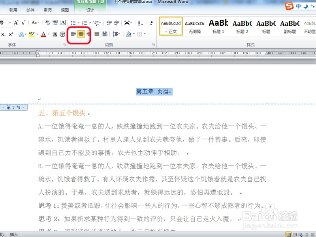Viewport: 316px width, 237px height.
Task: Apply the character border icon
Action: click(x=62, y=22)
